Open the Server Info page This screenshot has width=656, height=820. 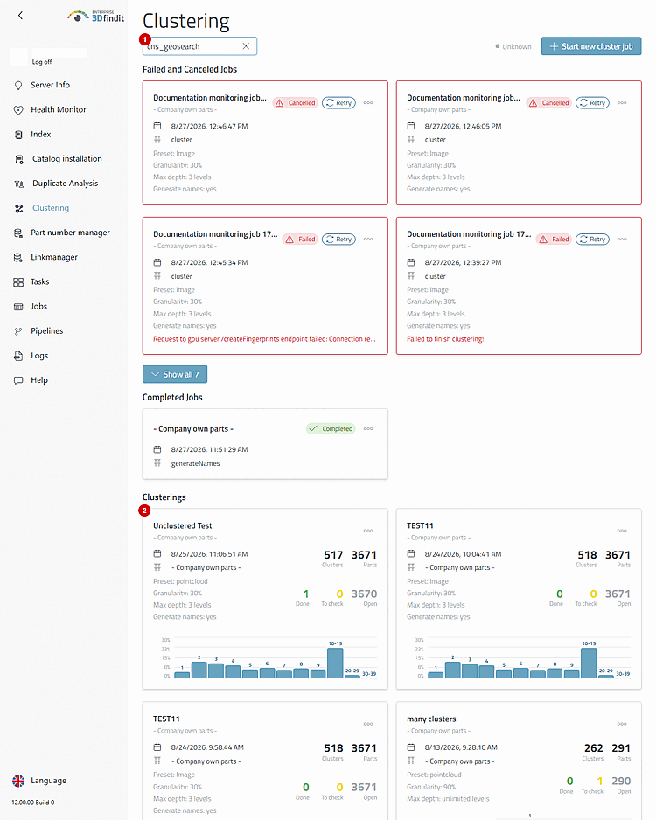point(50,85)
